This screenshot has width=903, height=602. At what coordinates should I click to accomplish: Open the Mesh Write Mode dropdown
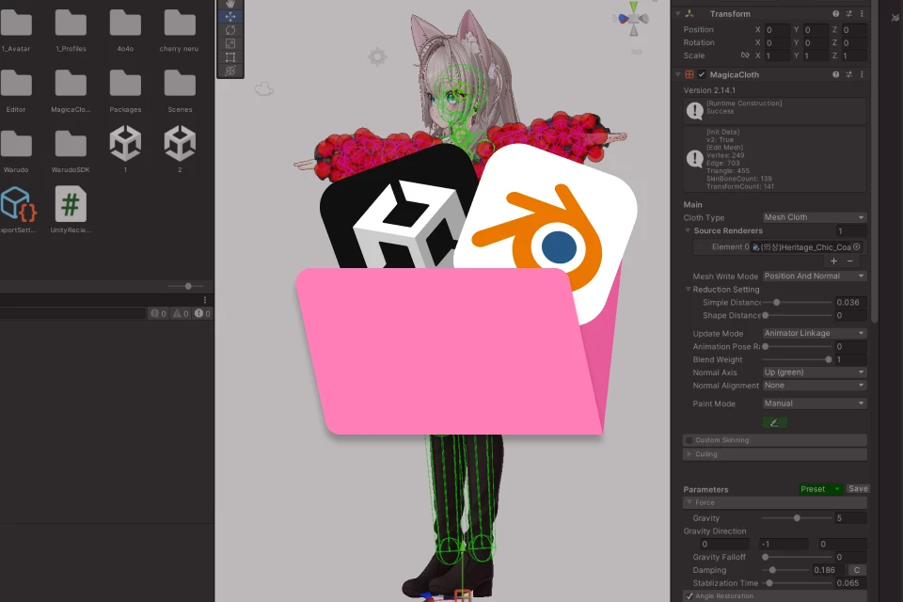click(815, 277)
